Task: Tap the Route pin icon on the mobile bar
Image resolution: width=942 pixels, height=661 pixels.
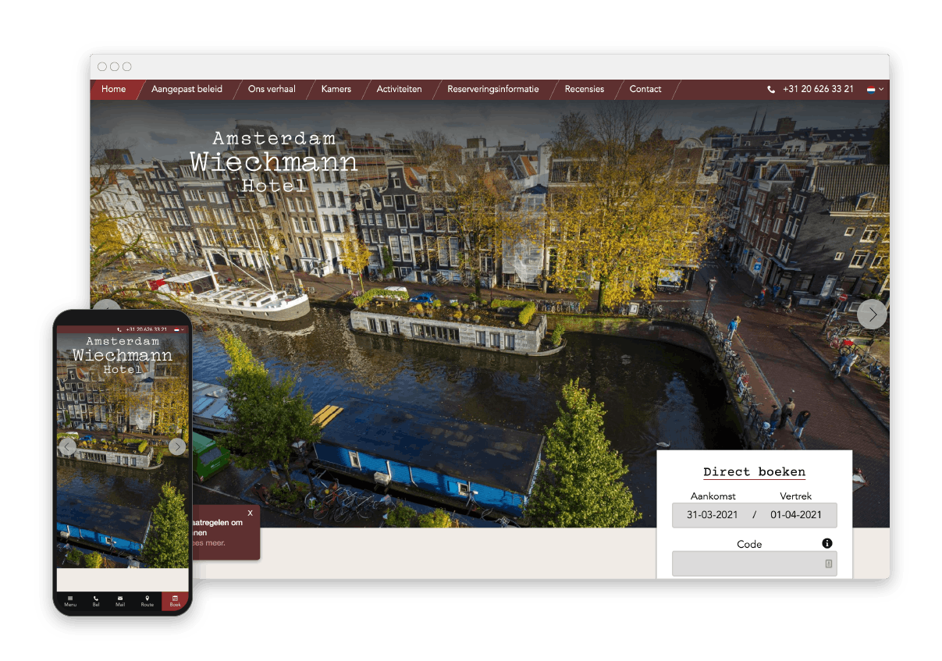Action: (x=148, y=601)
